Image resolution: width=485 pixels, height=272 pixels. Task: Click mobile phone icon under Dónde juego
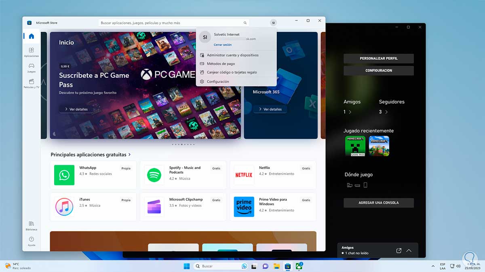[x=365, y=185]
